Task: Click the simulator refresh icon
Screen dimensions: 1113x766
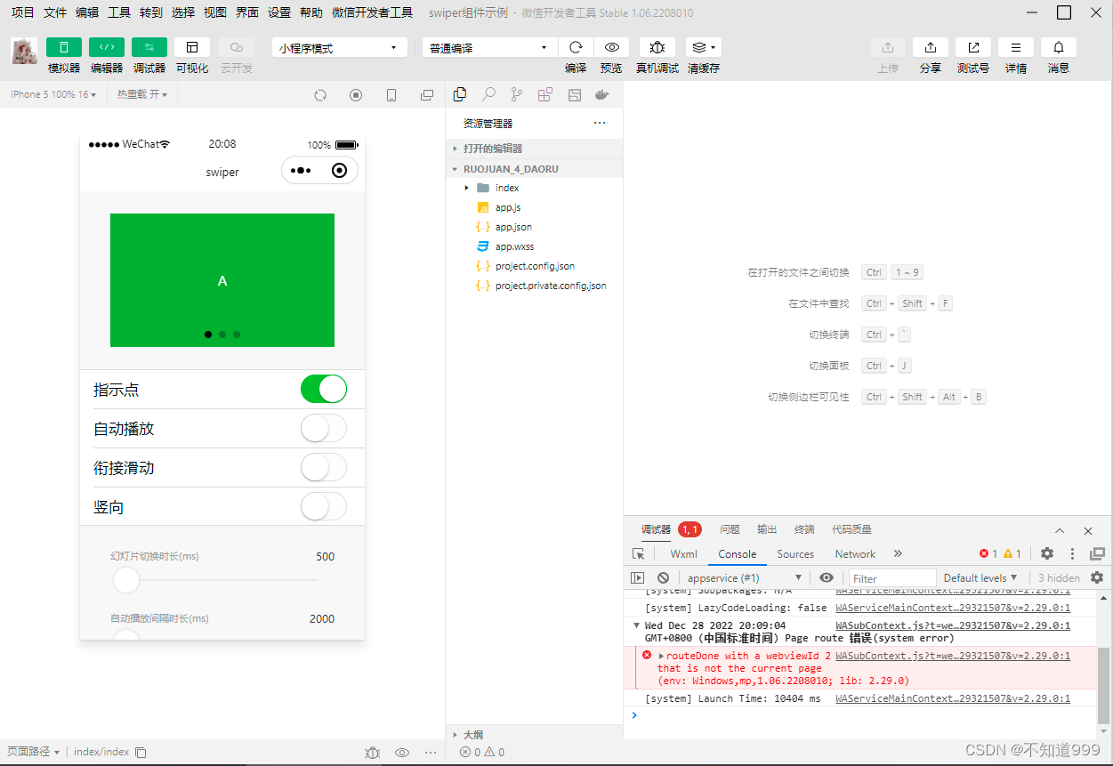Action: pos(321,95)
